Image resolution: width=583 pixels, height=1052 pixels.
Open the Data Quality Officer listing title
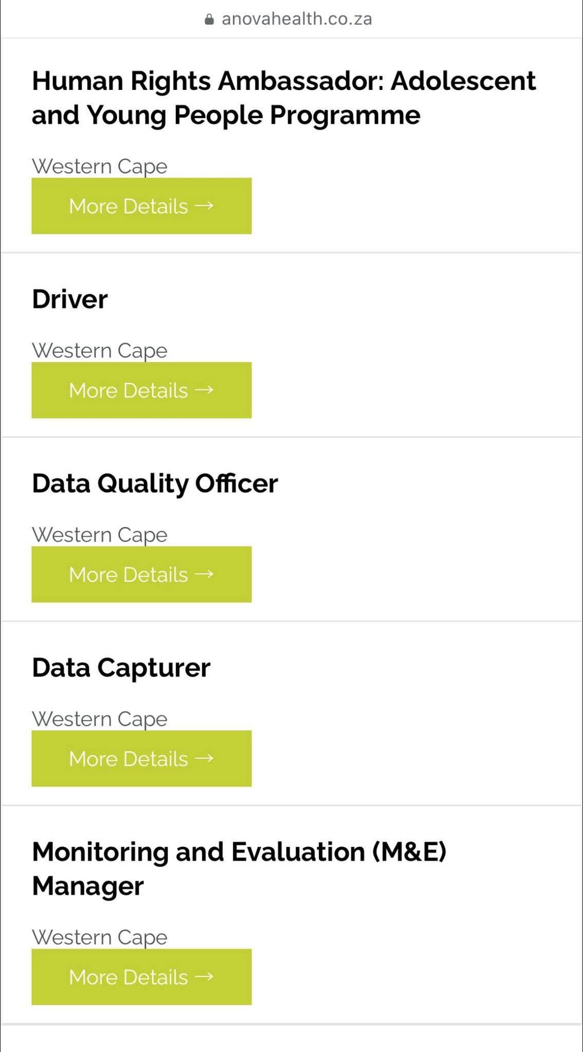(155, 483)
